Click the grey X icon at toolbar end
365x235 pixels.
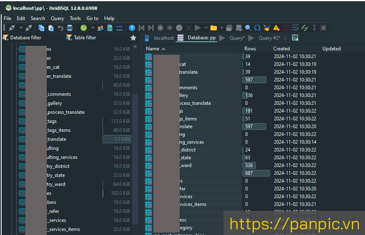(x=324, y=28)
